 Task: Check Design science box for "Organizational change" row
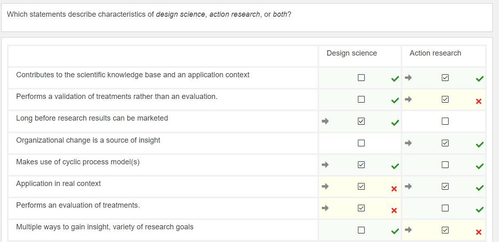point(361,143)
